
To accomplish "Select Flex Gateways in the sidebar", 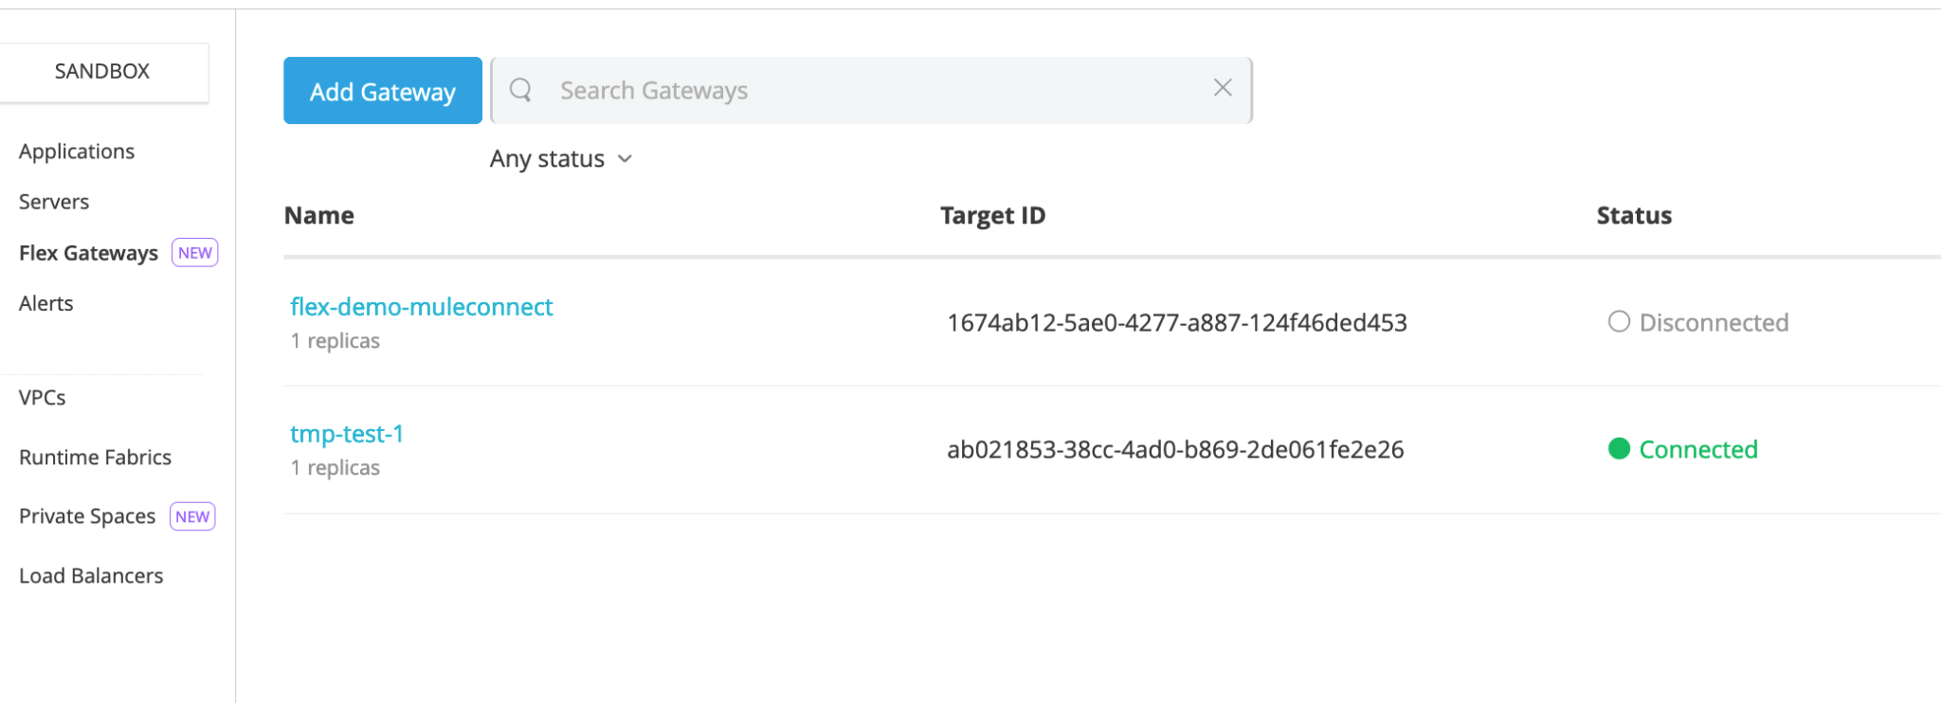I will pyautogui.click(x=88, y=253).
